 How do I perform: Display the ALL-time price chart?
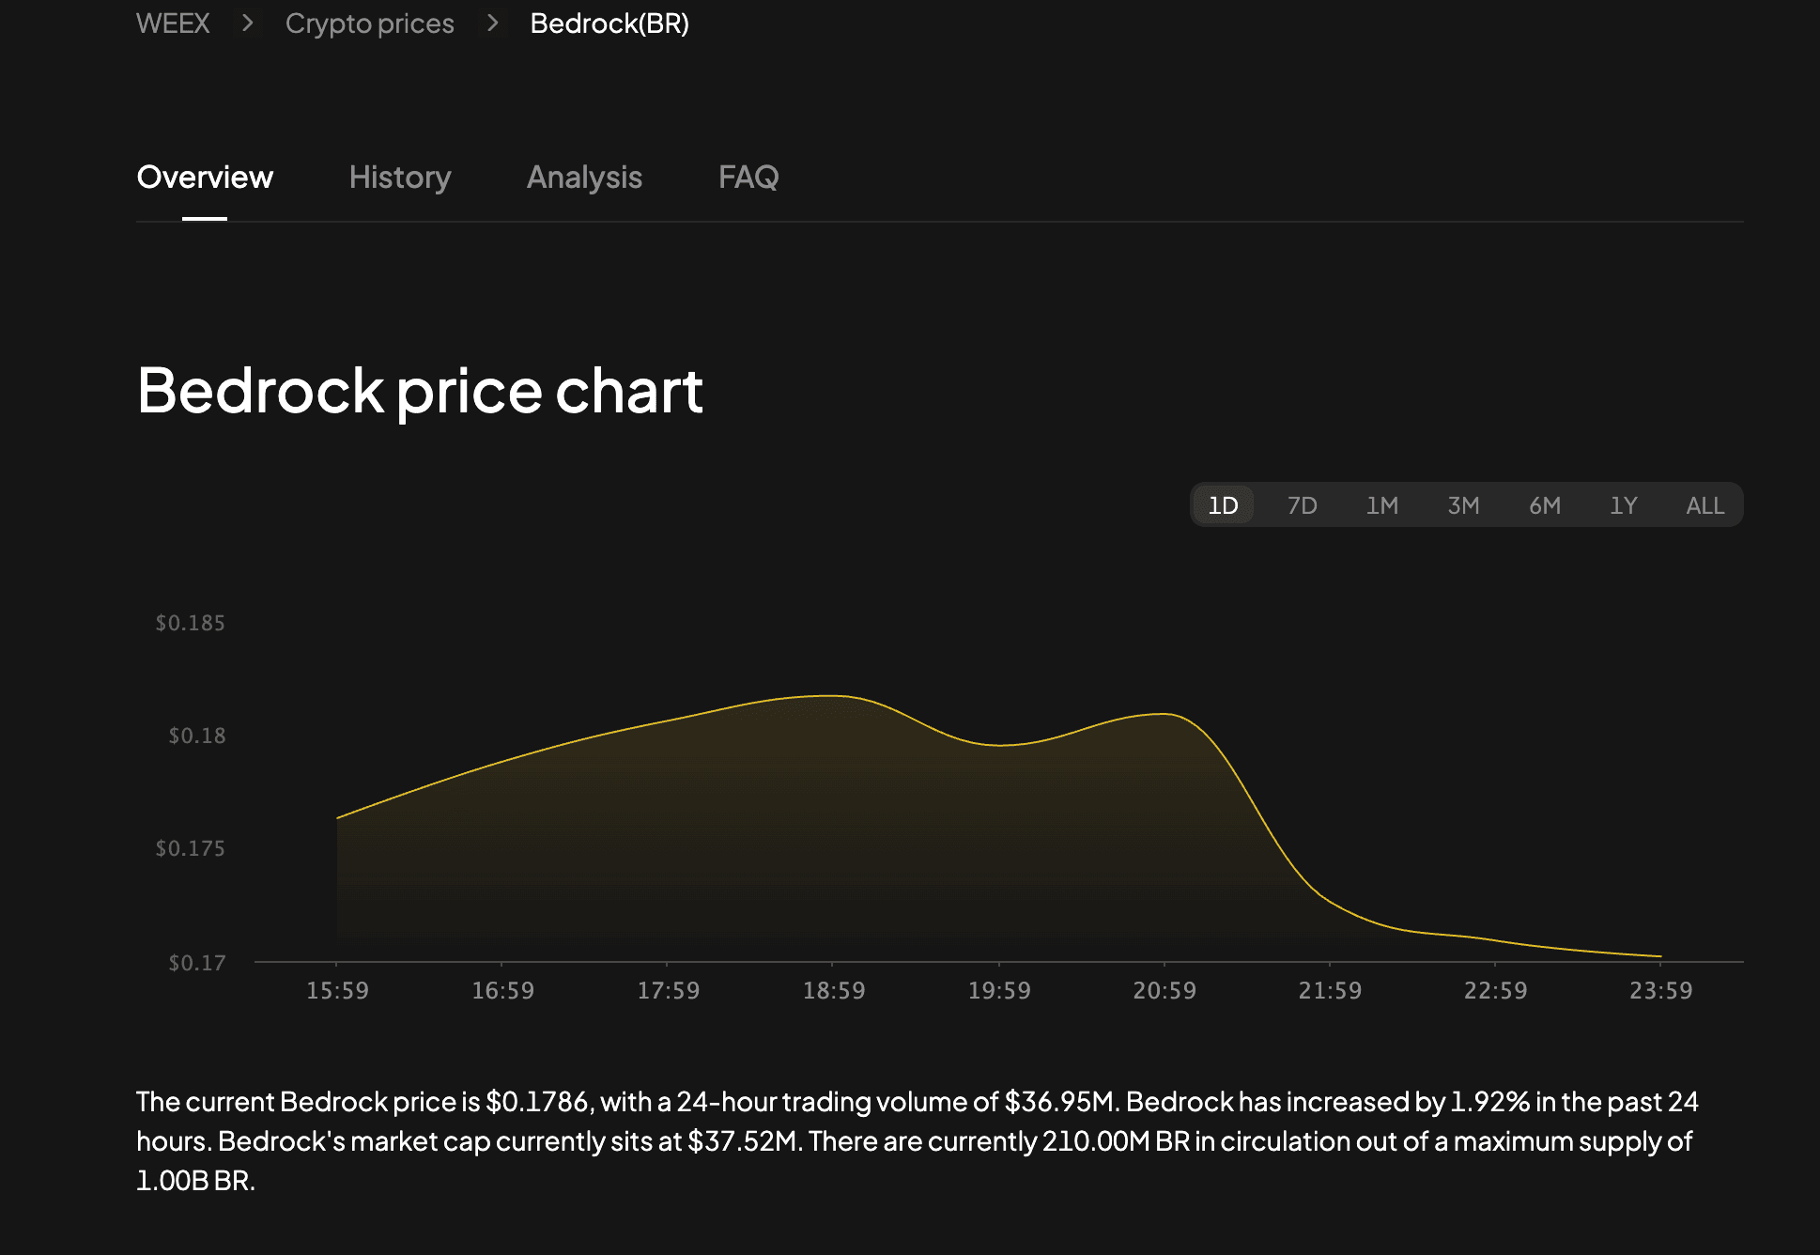point(1704,504)
